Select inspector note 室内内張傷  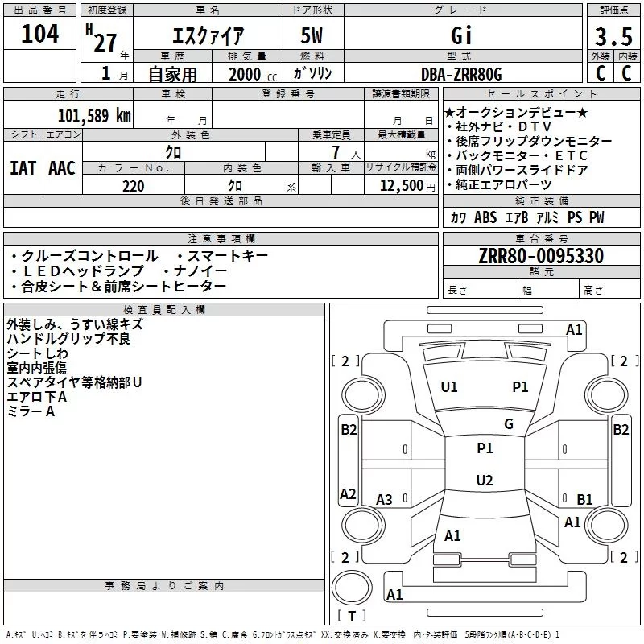point(36,368)
